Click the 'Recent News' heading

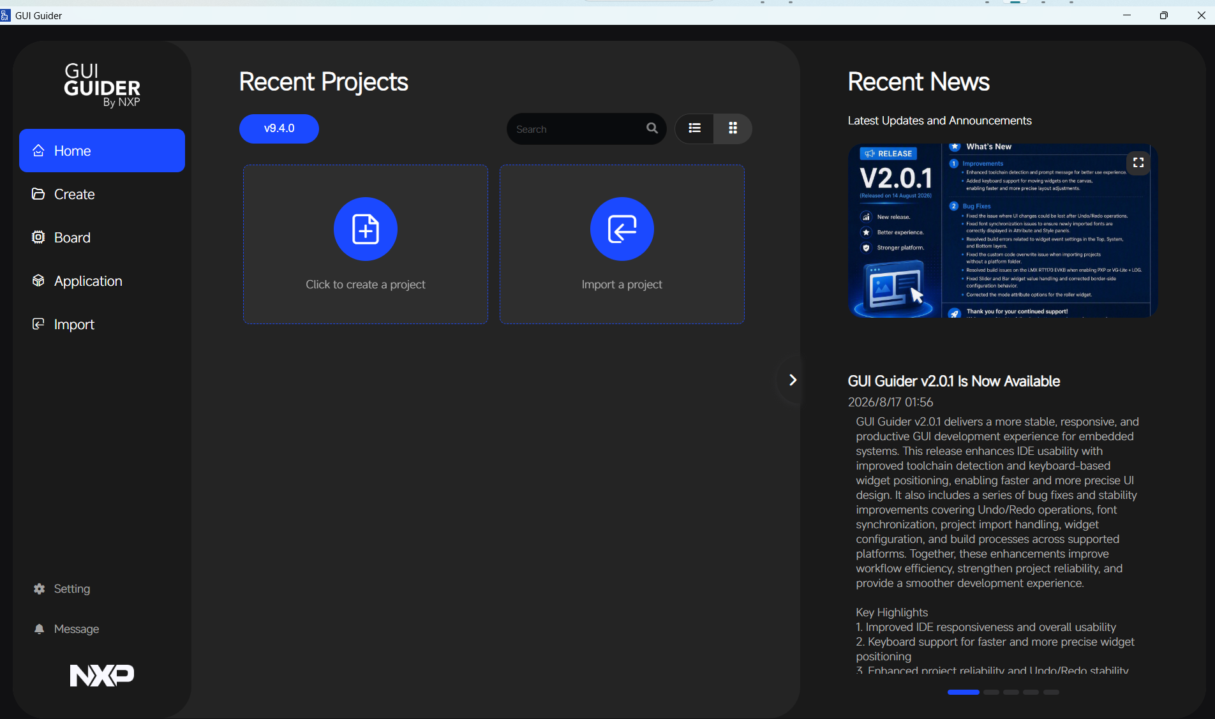[x=918, y=82]
